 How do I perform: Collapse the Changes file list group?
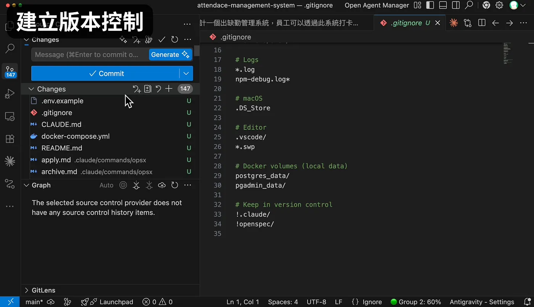(31, 89)
